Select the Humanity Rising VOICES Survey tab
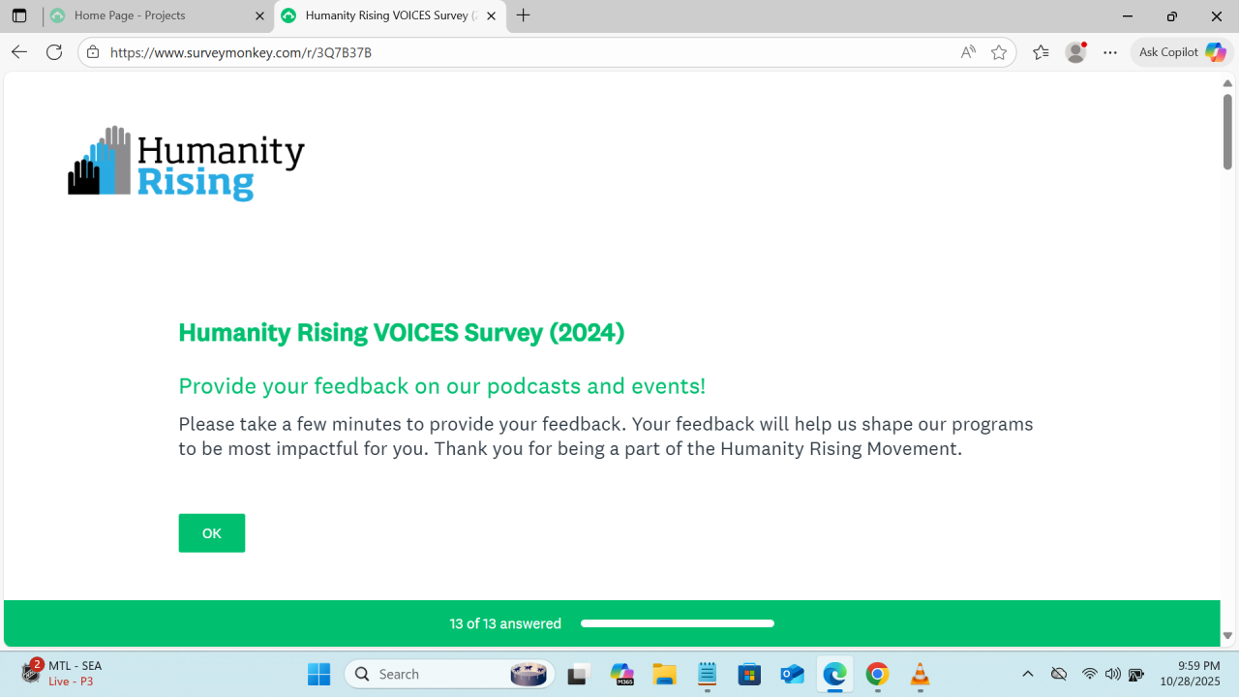This screenshot has width=1239, height=697. [x=390, y=15]
